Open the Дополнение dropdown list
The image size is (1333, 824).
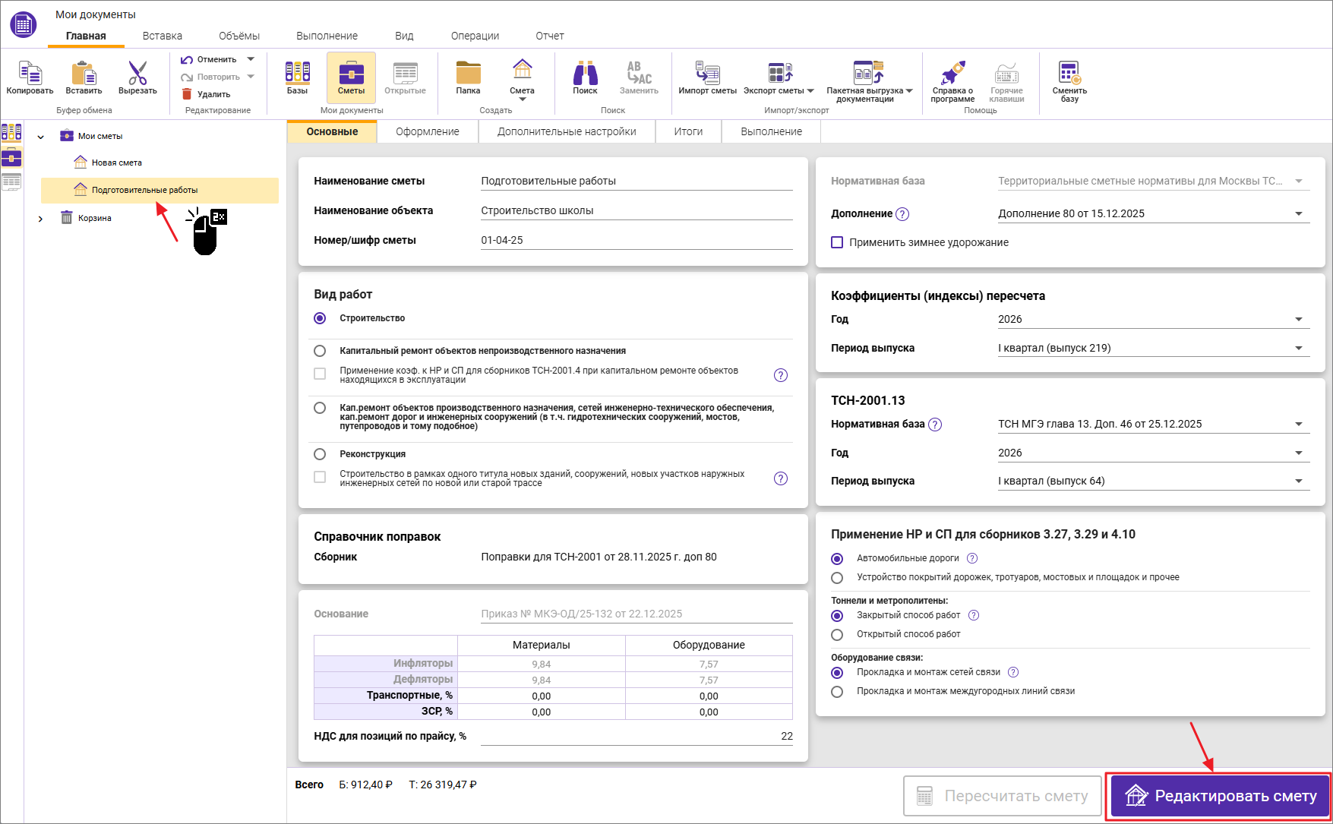pyautogui.click(x=1298, y=214)
